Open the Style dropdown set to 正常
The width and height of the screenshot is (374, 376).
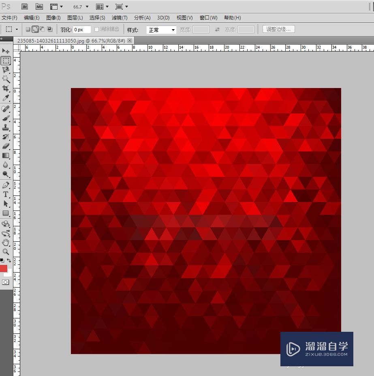coord(161,30)
